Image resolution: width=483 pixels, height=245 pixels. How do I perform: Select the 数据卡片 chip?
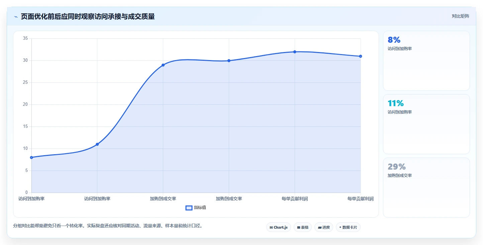348,227
